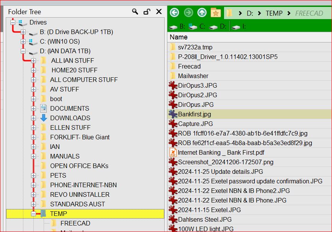
Task: Switch to I: drive button
Action: tap(239, 27)
